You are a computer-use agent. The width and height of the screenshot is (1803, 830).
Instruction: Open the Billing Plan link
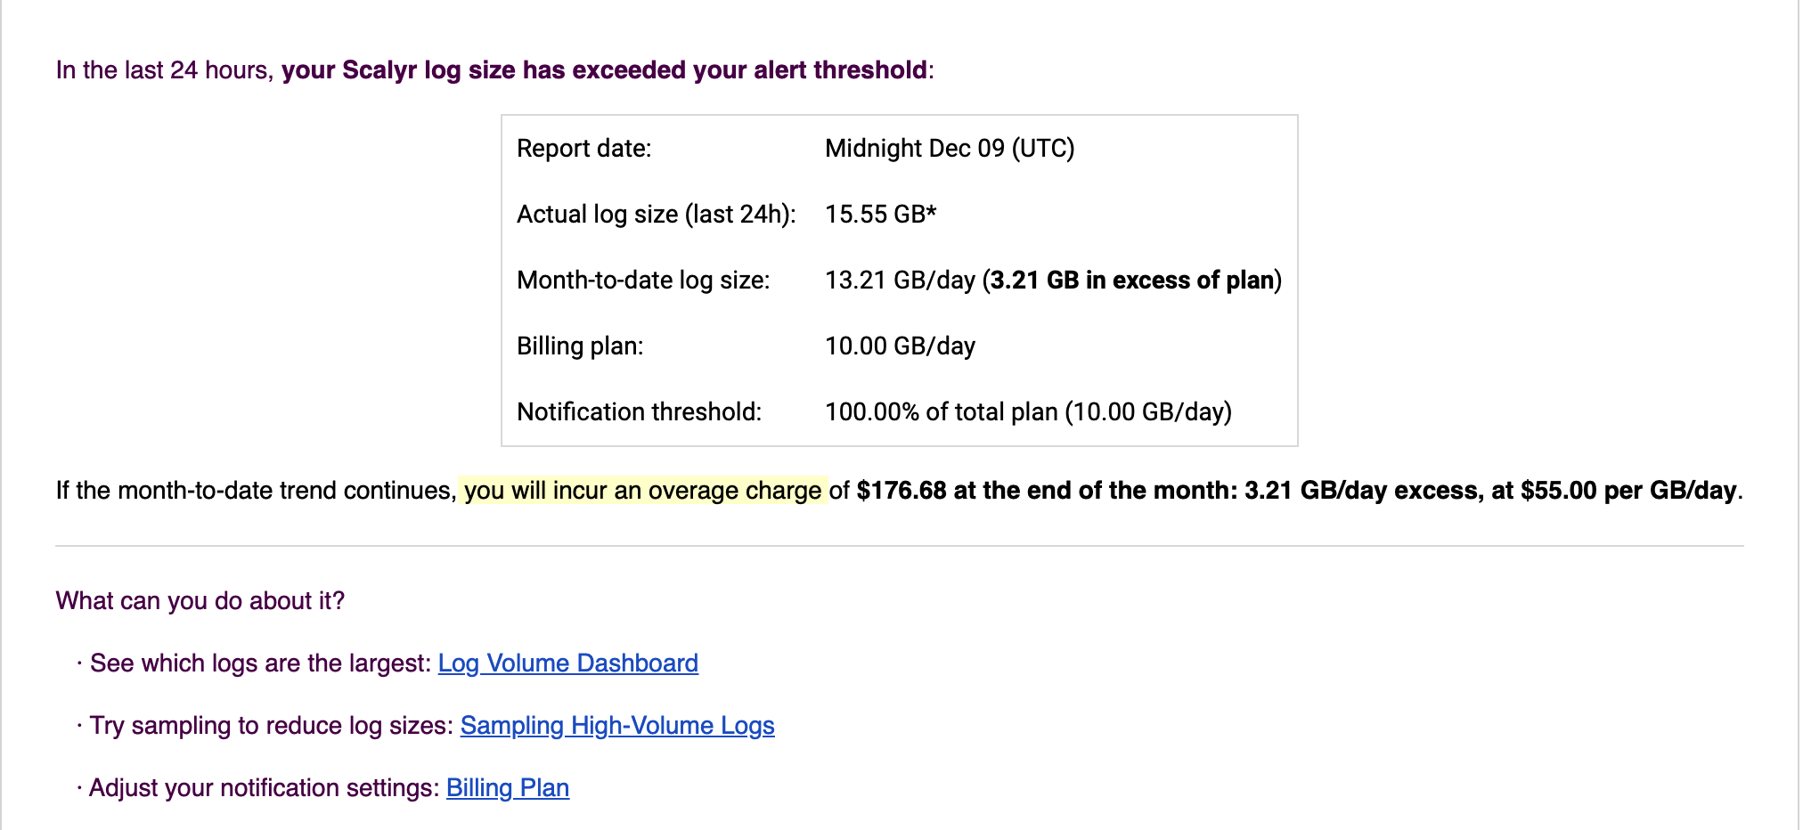[508, 788]
